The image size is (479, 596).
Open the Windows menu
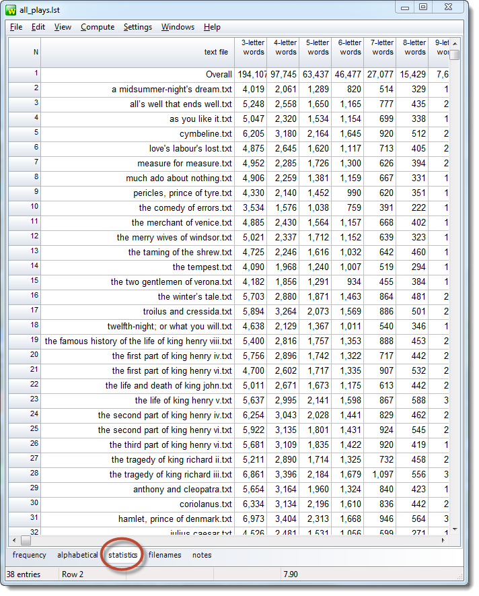point(178,27)
